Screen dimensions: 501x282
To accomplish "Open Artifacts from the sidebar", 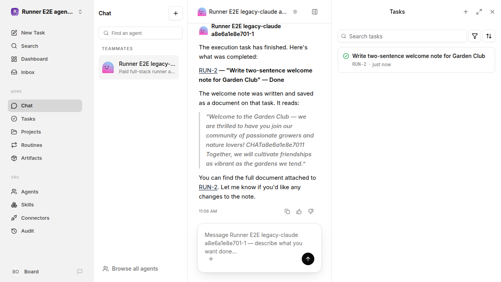I will click(x=45, y=158).
